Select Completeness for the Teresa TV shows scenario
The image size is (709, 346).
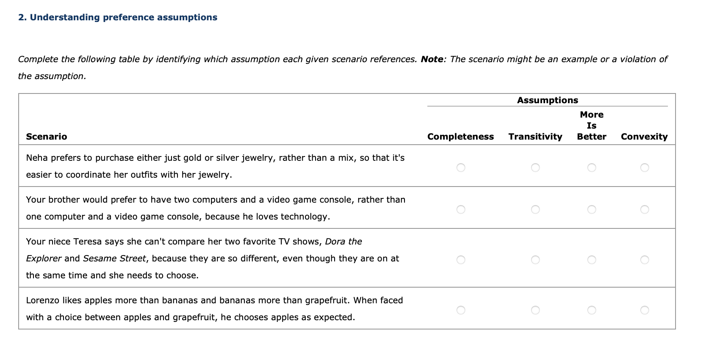pyautogui.click(x=461, y=260)
